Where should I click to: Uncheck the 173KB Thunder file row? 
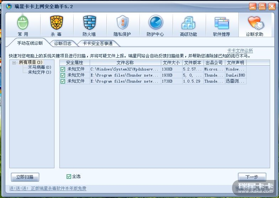tap(63, 81)
